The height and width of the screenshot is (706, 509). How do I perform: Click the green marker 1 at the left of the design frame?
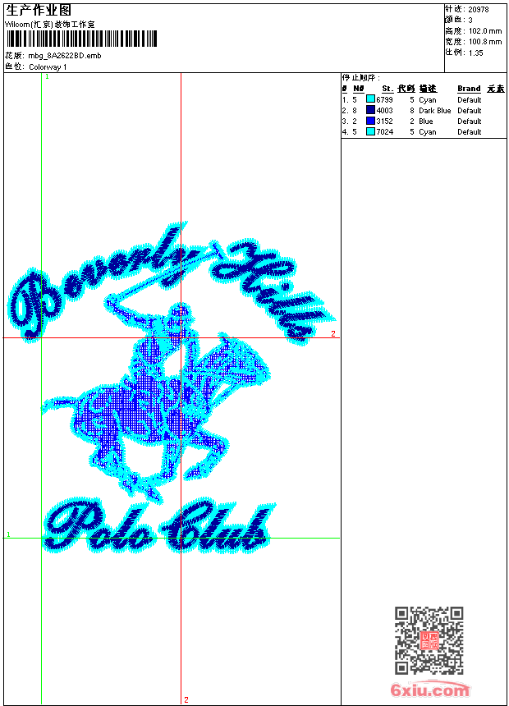click(8, 534)
